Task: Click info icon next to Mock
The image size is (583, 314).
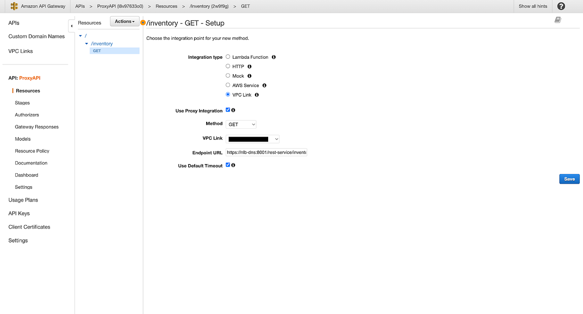Action: pos(249,76)
